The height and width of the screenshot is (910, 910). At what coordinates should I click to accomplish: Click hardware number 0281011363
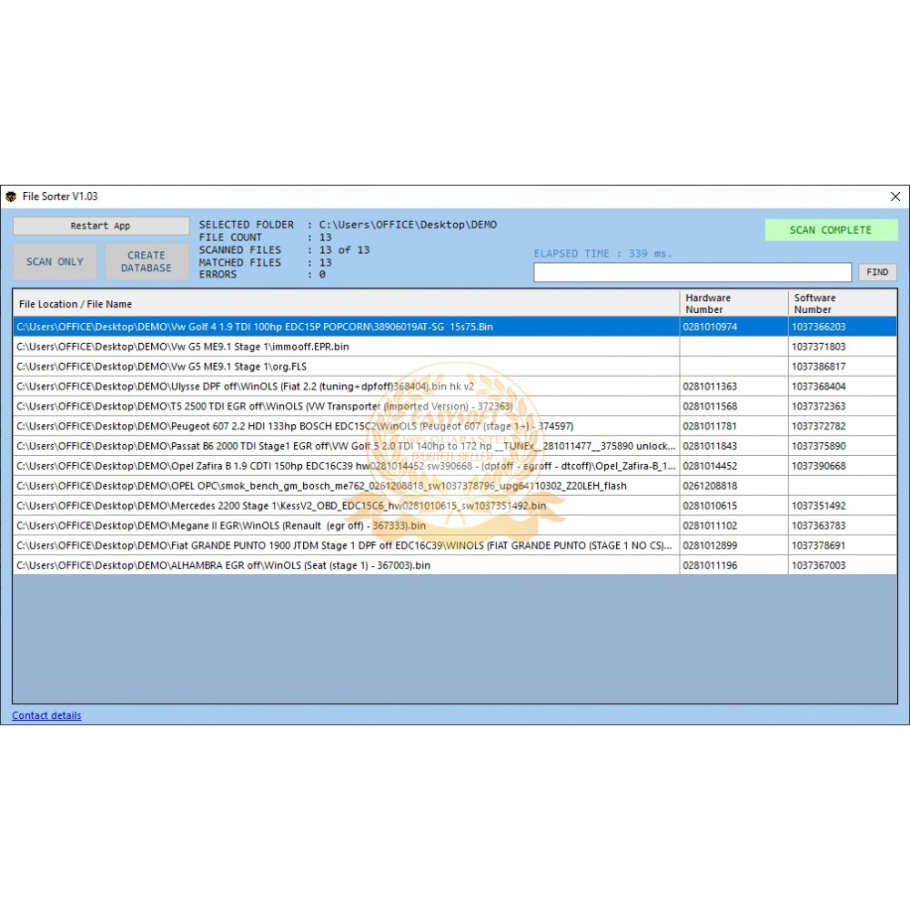(x=710, y=387)
